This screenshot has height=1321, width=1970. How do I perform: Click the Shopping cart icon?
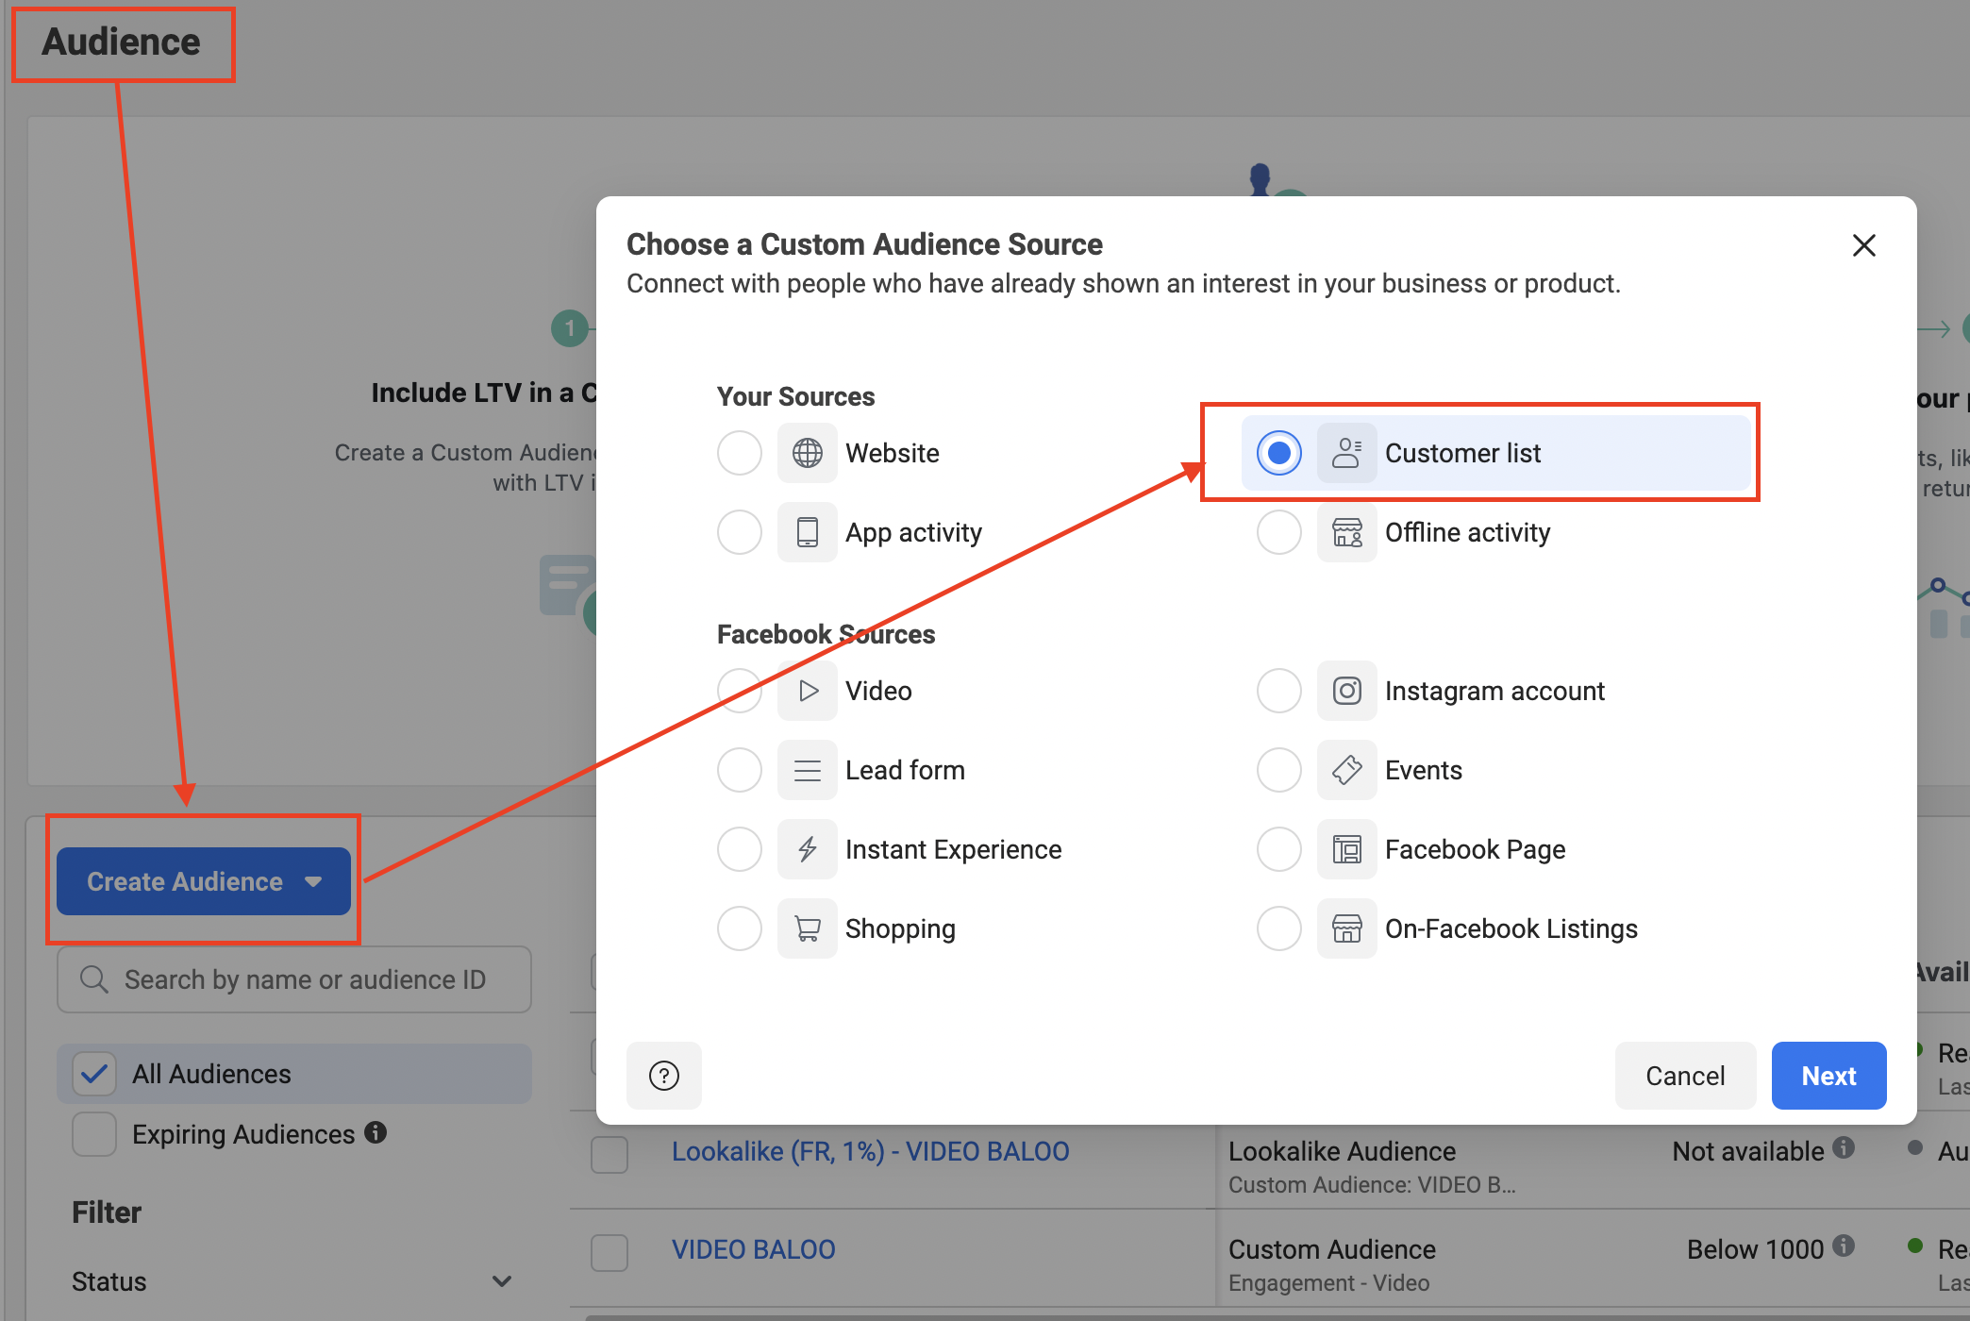coord(808,928)
